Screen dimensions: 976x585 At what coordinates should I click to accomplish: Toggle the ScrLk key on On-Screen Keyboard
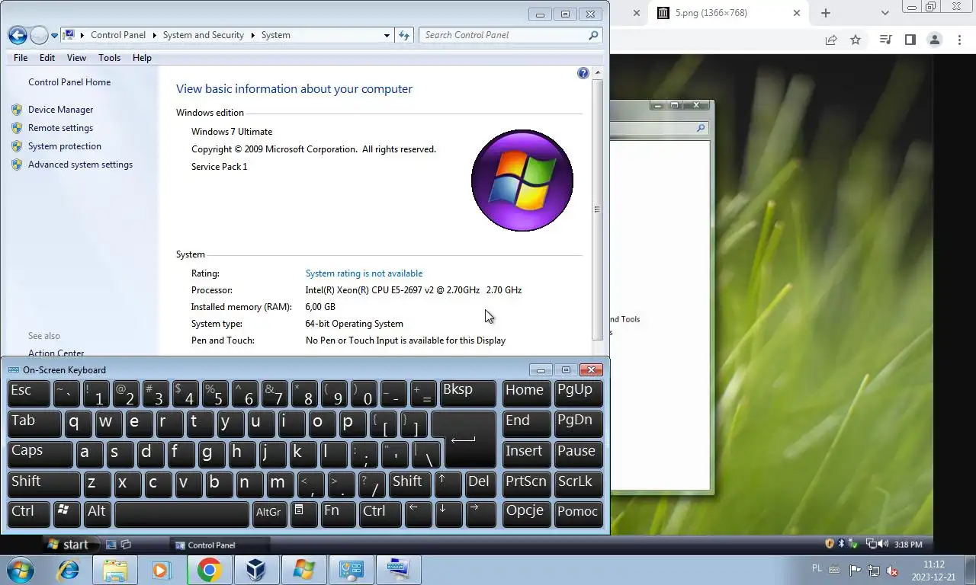578,485
